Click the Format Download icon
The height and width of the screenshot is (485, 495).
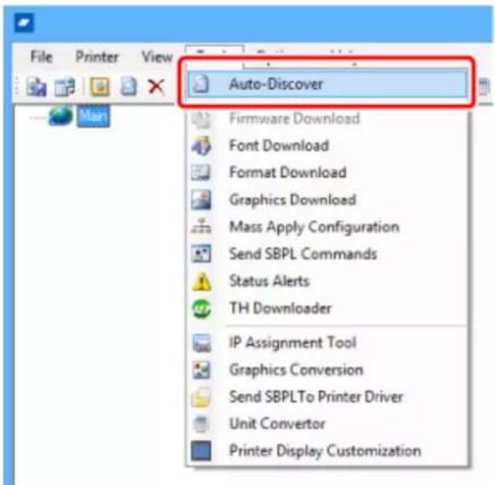tap(201, 173)
